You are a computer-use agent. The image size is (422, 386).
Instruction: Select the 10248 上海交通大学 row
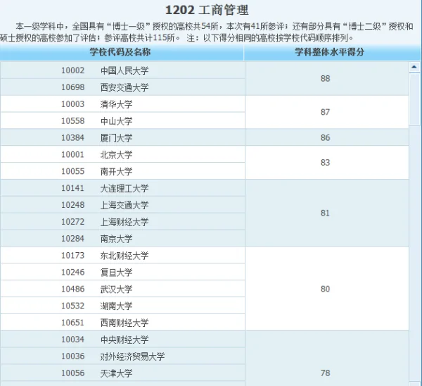(x=122, y=205)
